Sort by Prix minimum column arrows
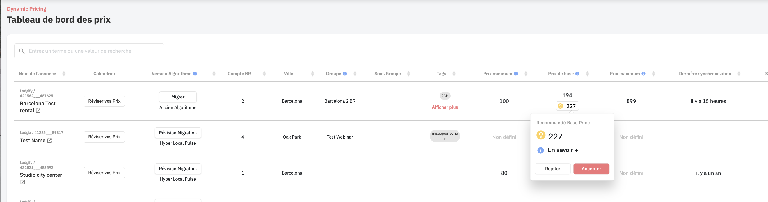This screenshot has height=202, width=768. point(526,74)
